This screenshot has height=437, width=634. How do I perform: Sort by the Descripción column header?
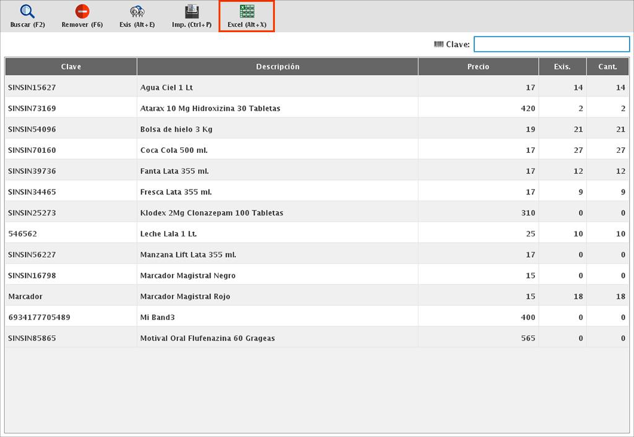pos(277,67)
